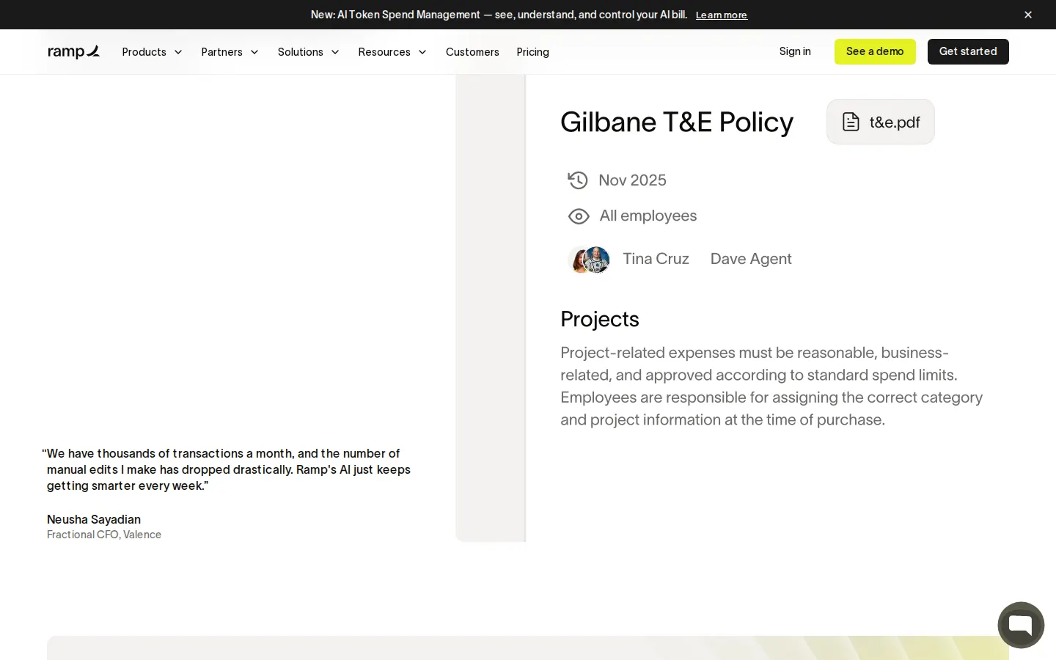Close the announcement banner with the X
The image size is (1056, 660).
(x=1028, y=15)
